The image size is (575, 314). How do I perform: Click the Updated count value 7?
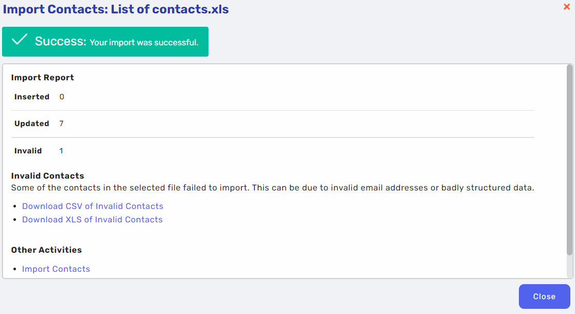tap(61, 124)
